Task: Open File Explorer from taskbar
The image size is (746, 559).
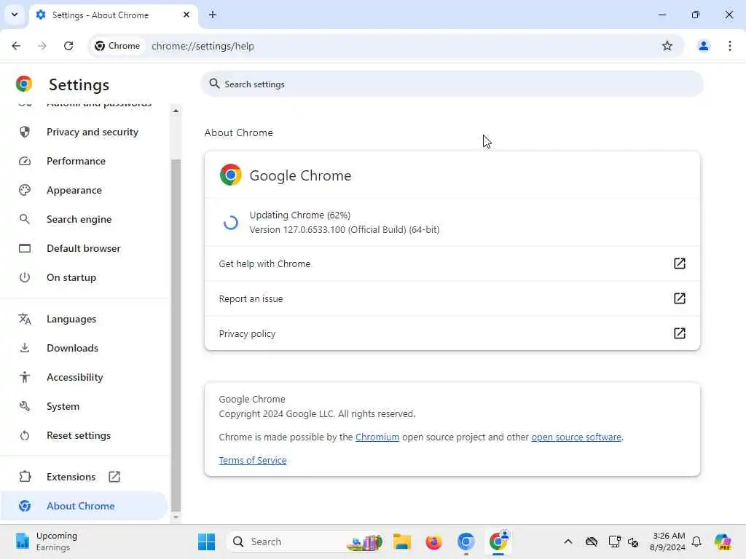Action: point(402,542)
